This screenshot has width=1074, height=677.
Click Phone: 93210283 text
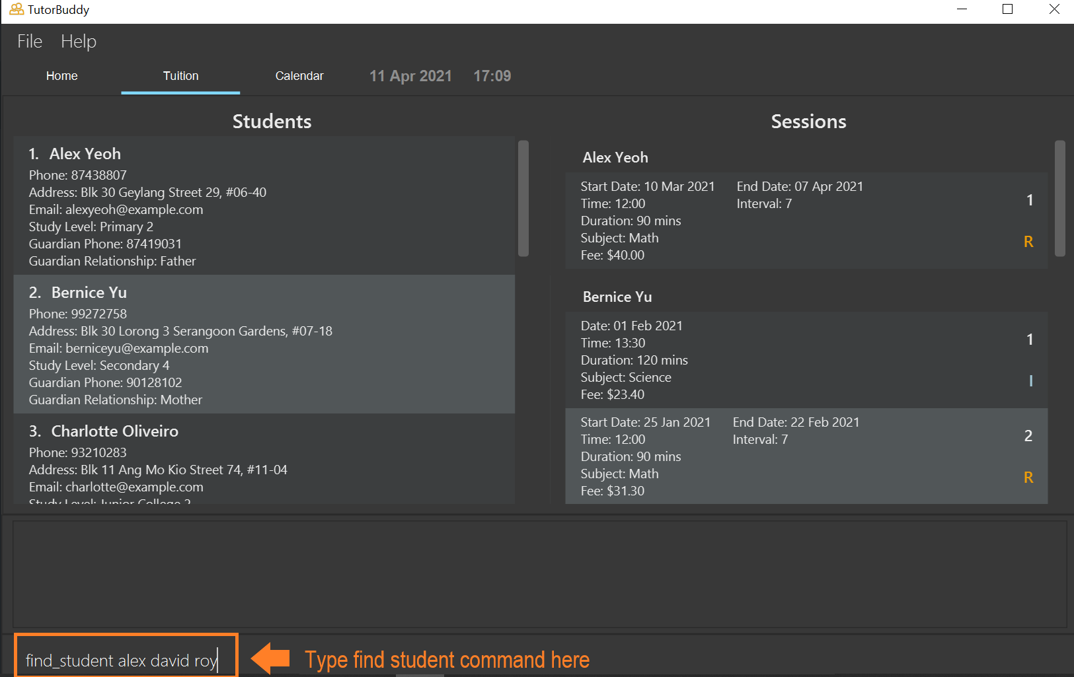[x=78, y=453]
